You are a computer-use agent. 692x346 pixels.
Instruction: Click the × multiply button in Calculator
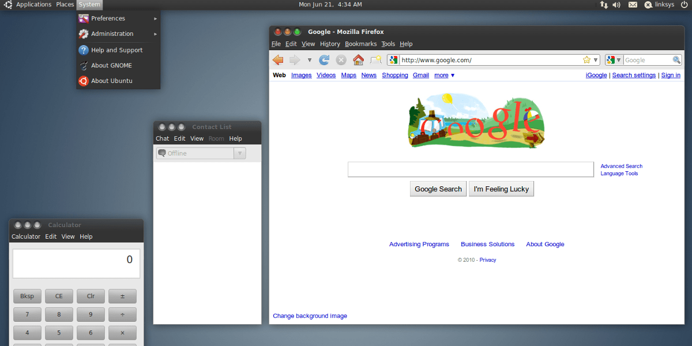(x=122, y=333)
